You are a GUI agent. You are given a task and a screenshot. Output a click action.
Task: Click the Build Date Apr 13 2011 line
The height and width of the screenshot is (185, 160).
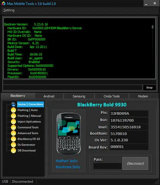pyautogui.click(x=27, y=47)
